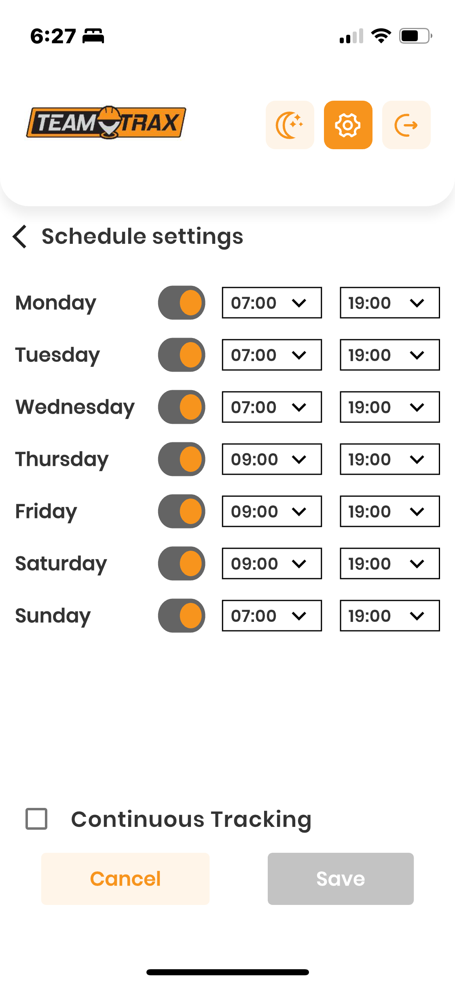
Task: Go back using the left chevron
Action: click(x=20, y=237)
